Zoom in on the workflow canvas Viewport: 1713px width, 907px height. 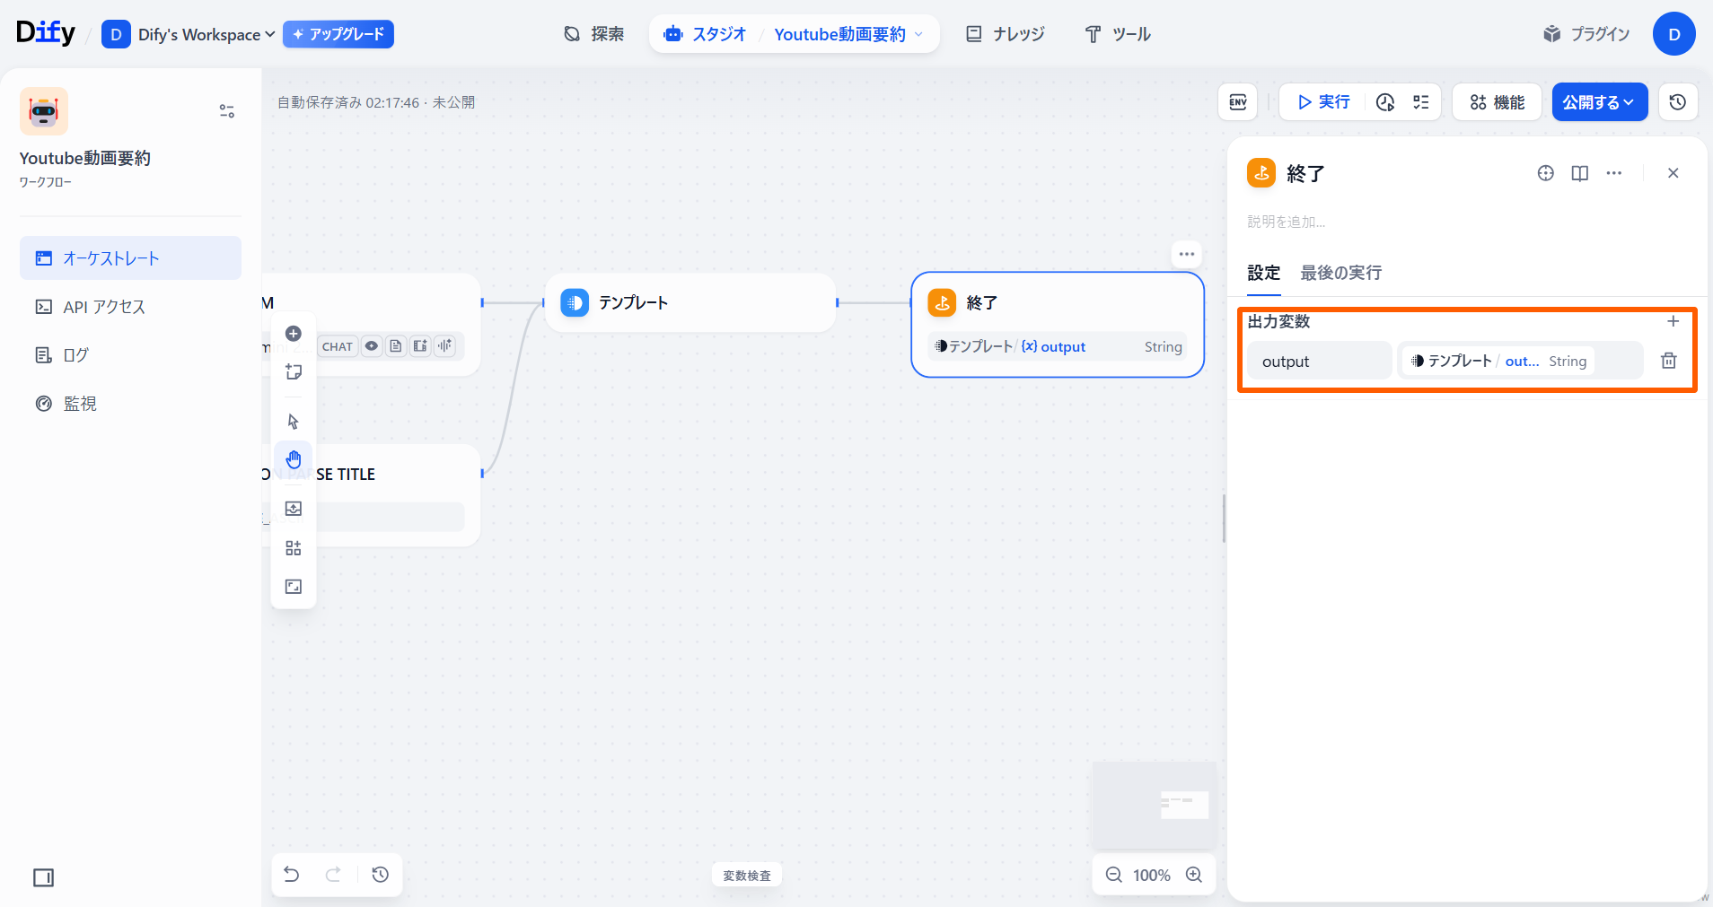point(1194,875)
